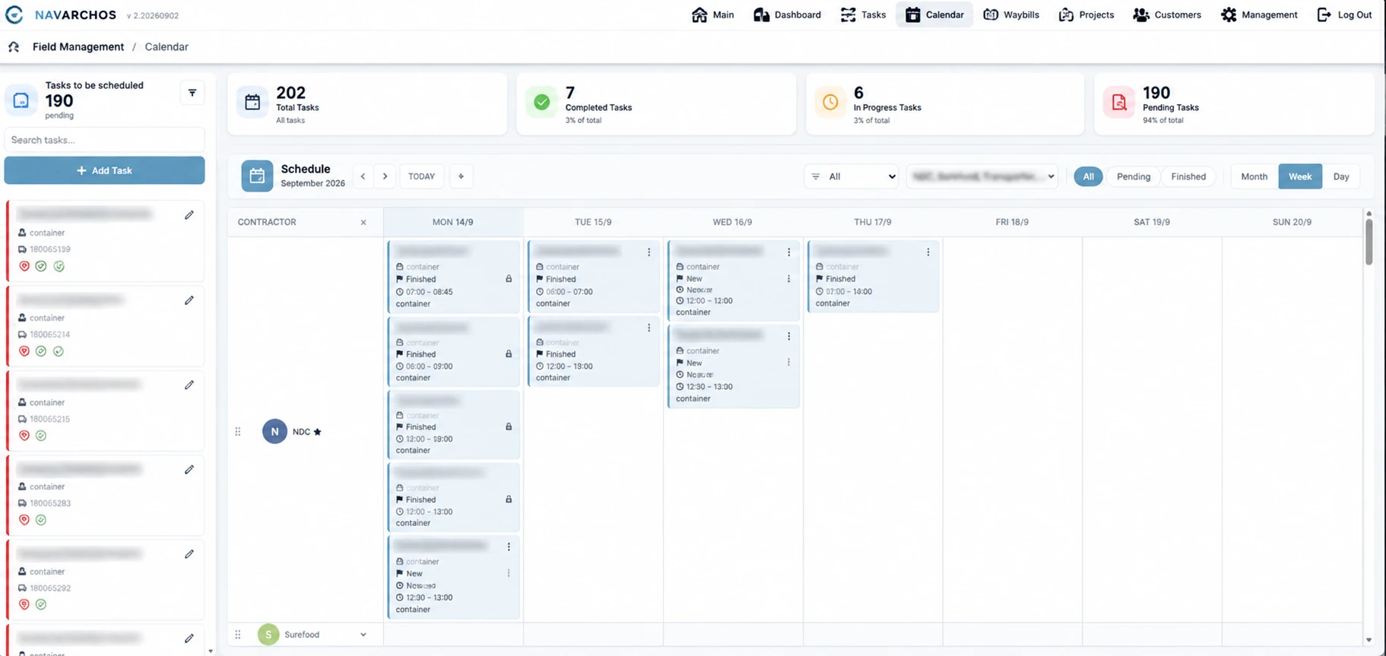Click the NDC contractor avatar
Image resolution: width=1386 pixels, height=656 pixels.
point(274,431)
